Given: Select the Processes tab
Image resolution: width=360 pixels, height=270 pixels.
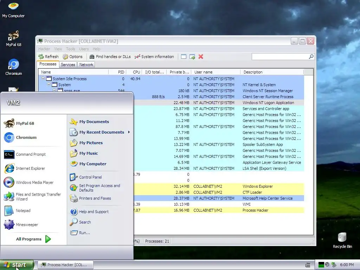Looking at the screenshot, I should (x=48, y=64).
